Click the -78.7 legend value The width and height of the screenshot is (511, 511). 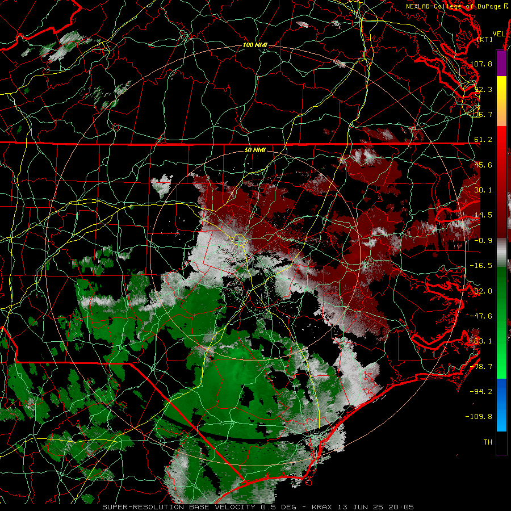pyautogui.click(x=481, y=367)
